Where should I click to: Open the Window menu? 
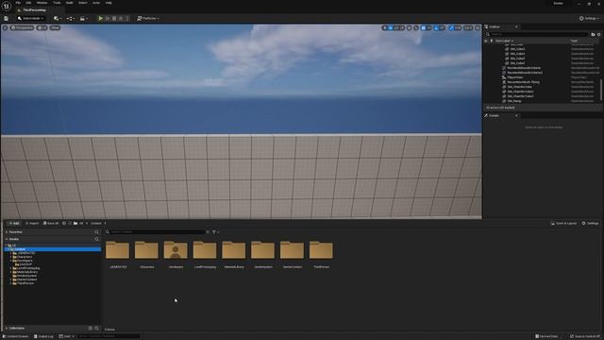coord(42,3)
